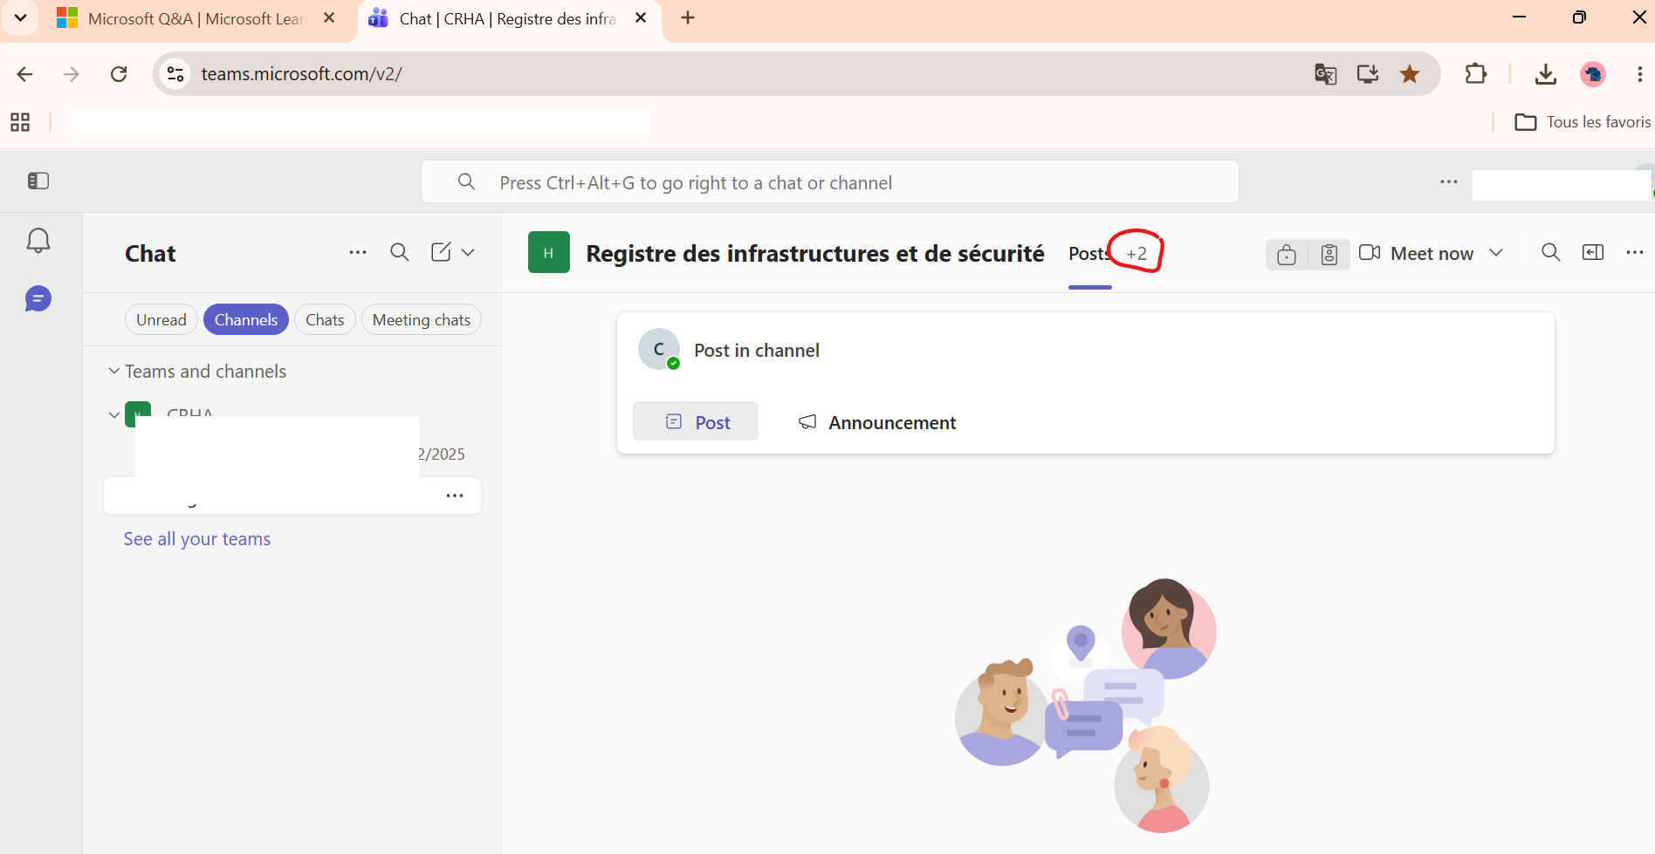The height and width of the screenshot is (854, 1655).
Task: Open the selected channel row's ellipsis menu
Action: [x=455, y=495]
